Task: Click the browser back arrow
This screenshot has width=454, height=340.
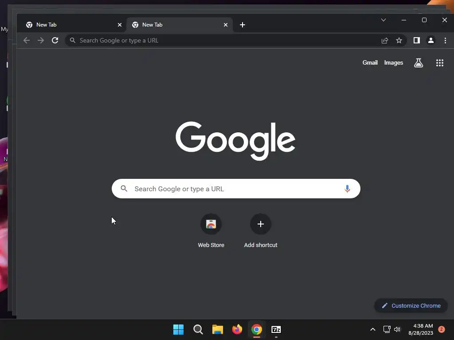Action: point(26,40)
